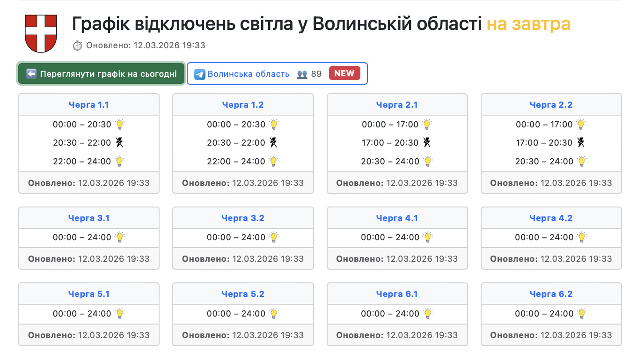Click light bulb for Черга 3.1 00:00–24:00
This screenshot has height=354, width=644.
point(120,237)
